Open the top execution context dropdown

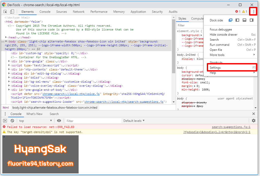(35, 121)
